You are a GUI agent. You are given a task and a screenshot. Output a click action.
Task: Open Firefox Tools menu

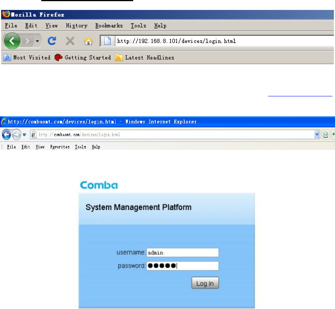tap(139, 26)
